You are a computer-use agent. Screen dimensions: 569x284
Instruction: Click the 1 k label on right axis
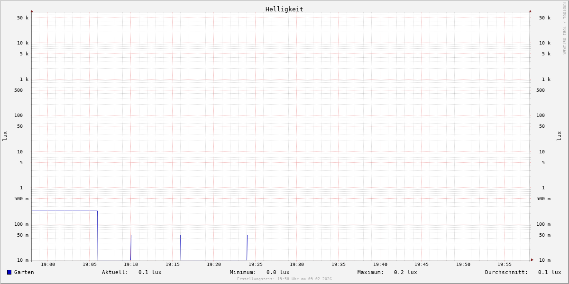click(546, 80)
